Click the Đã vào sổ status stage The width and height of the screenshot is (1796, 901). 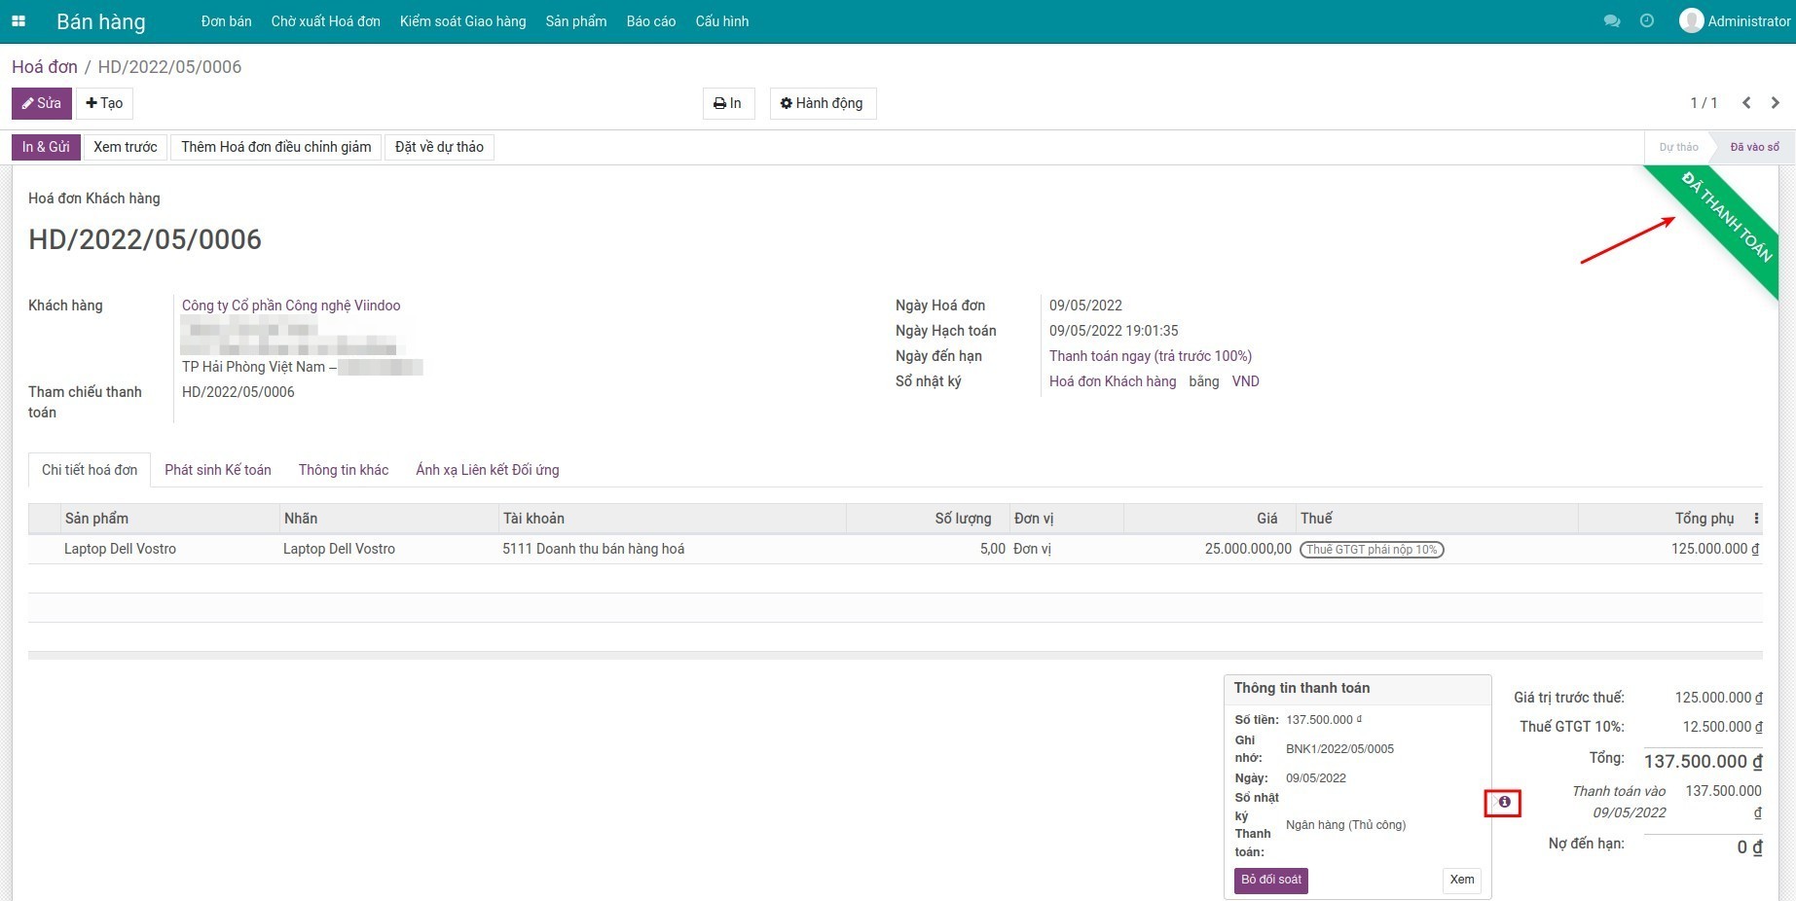click(1754, 147)
